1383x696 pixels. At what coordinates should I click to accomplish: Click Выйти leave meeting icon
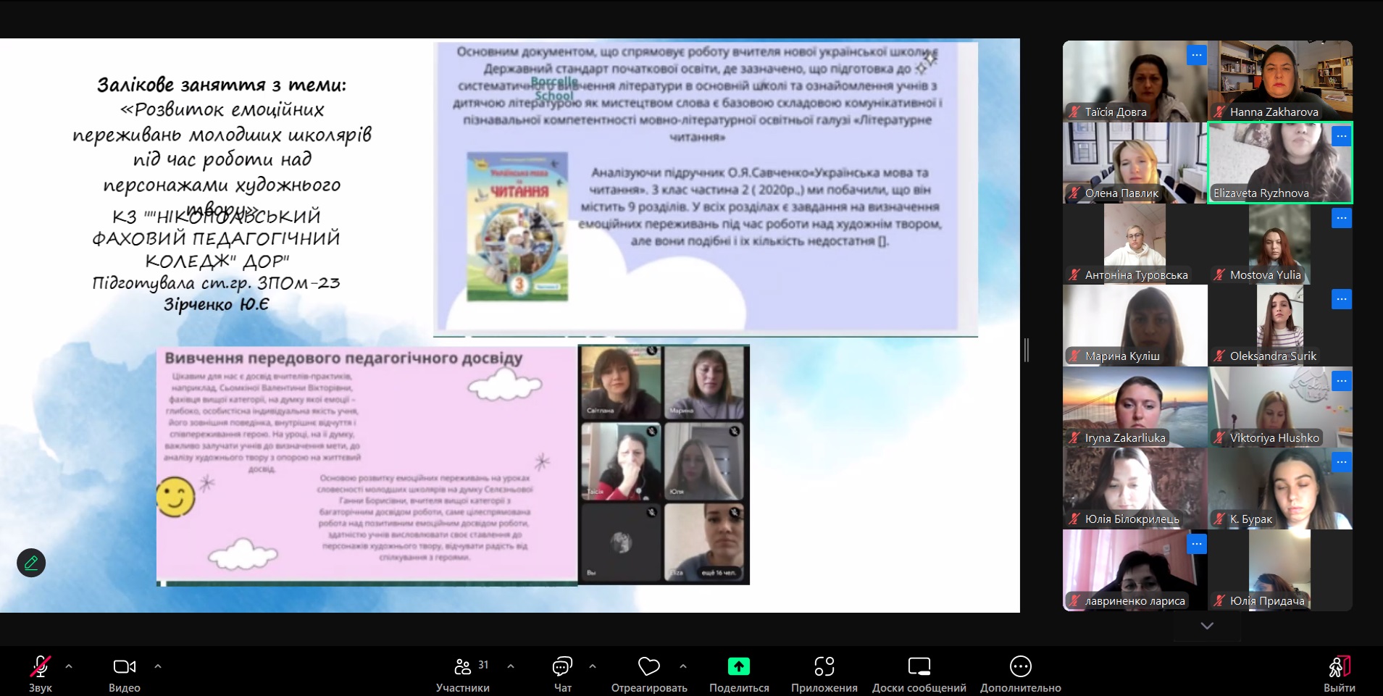[1340, 666]
